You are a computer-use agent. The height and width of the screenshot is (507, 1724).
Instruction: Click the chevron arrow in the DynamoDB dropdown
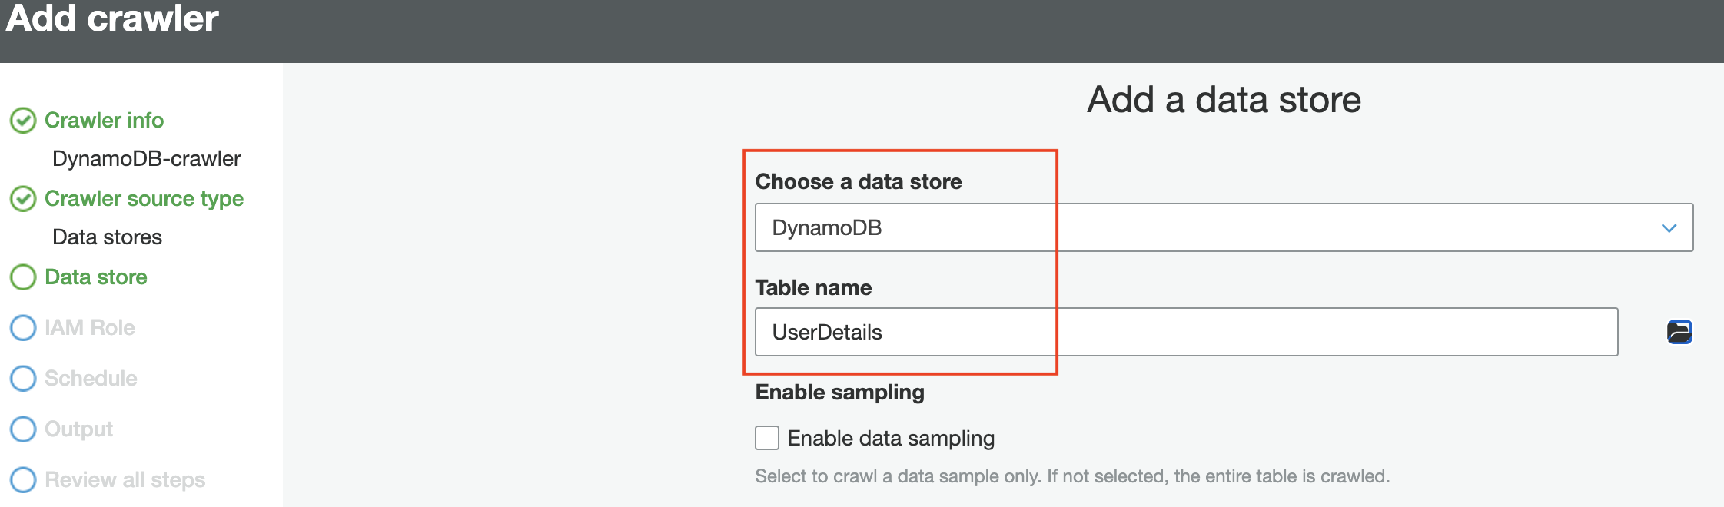coord(1669,228)
